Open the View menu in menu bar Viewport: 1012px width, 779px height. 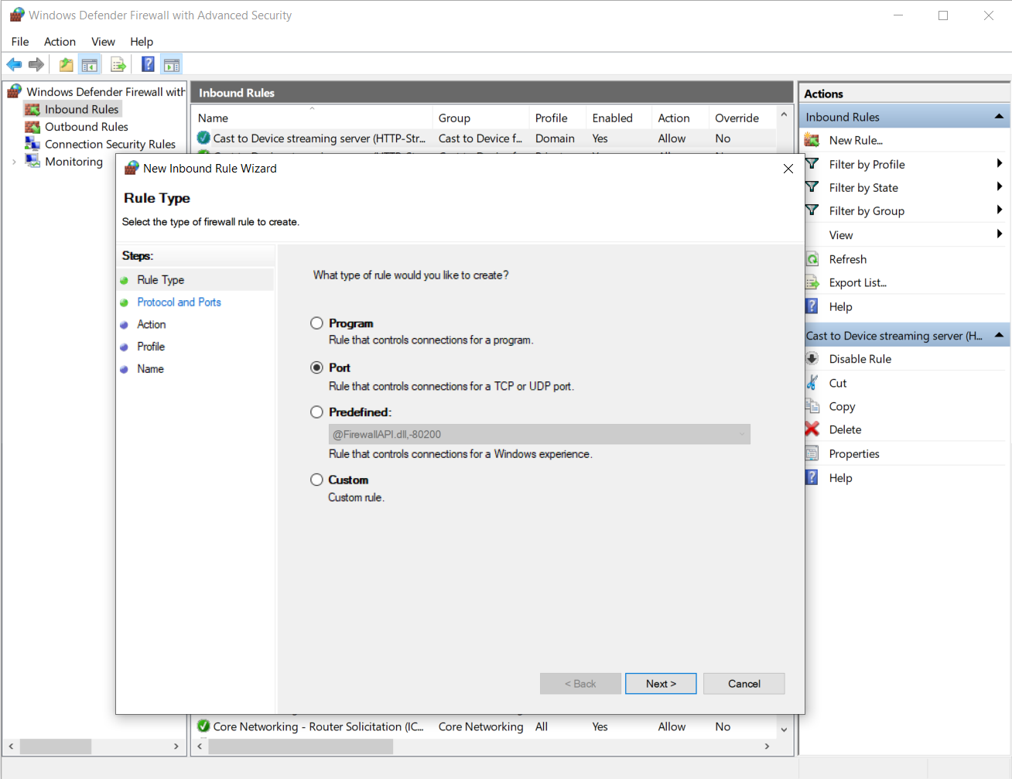103,42
